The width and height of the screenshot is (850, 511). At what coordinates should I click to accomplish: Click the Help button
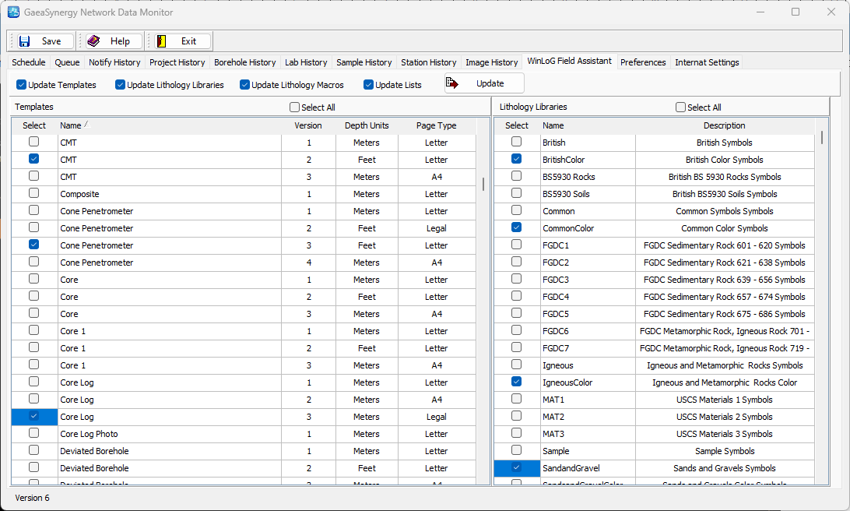pos(114,41)
